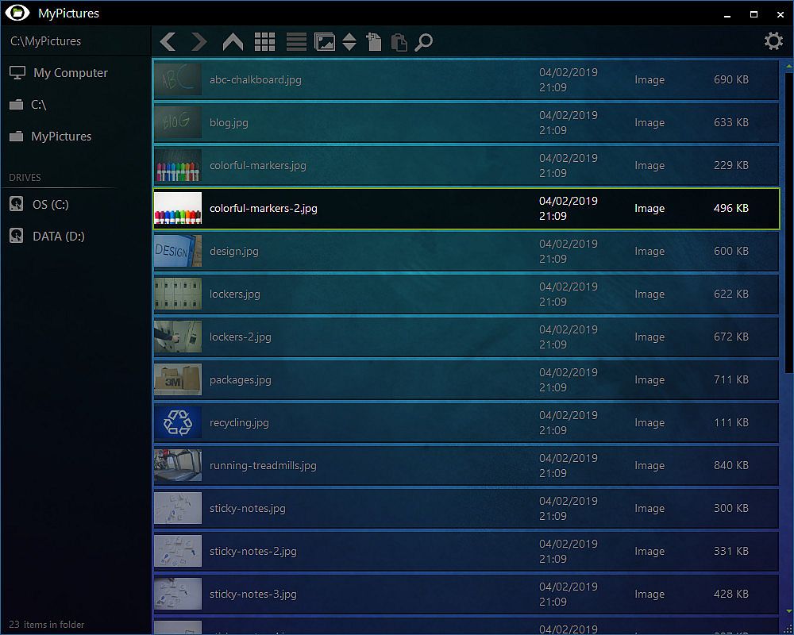Click the vertical scrollbar thumb
This screenshot has width=794, height=635.
(x=789, y=223)
